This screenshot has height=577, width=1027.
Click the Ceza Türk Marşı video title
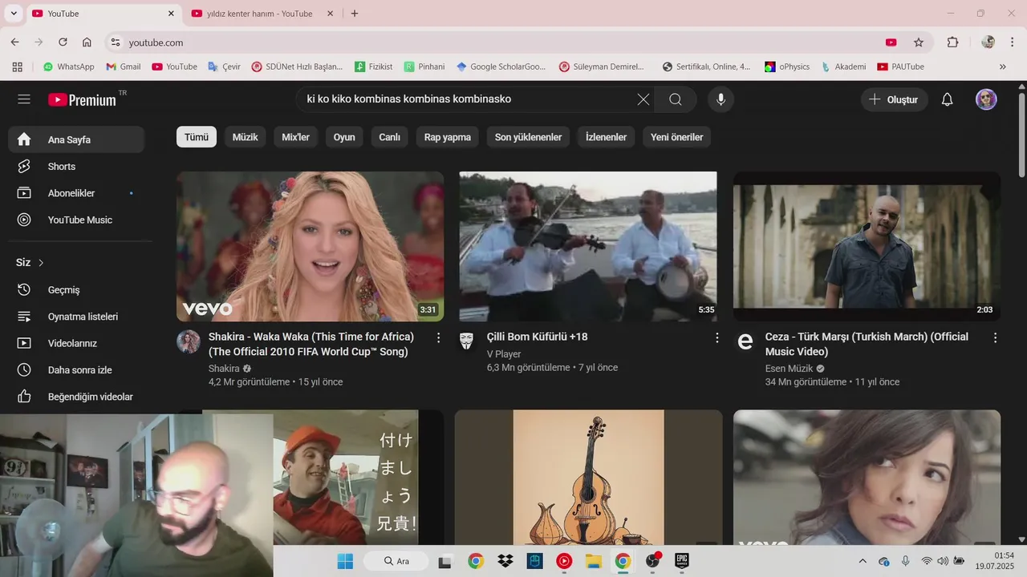point(867,344)
